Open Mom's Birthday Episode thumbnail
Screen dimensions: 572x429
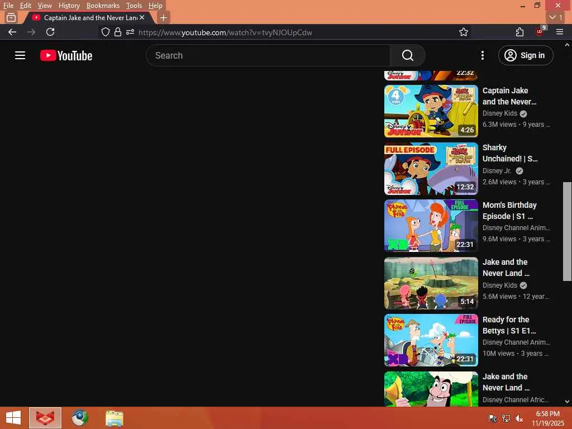coord(431,226)
